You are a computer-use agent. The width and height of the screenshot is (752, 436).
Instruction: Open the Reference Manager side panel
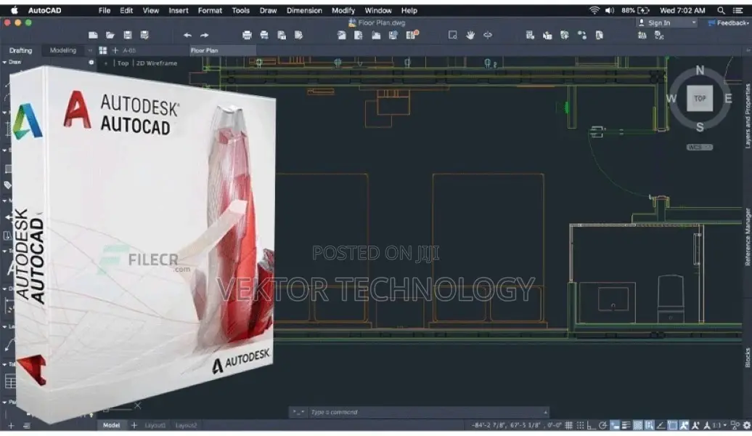747,237
